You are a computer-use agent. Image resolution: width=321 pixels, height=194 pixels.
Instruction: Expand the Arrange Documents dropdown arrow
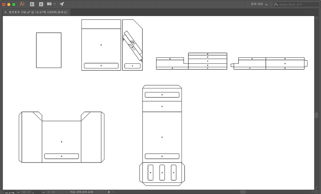pos(55,4)
